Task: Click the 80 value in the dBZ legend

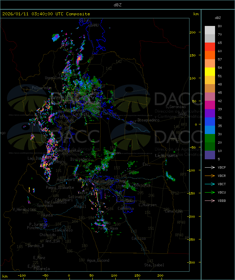Action: tap(220, 26)
